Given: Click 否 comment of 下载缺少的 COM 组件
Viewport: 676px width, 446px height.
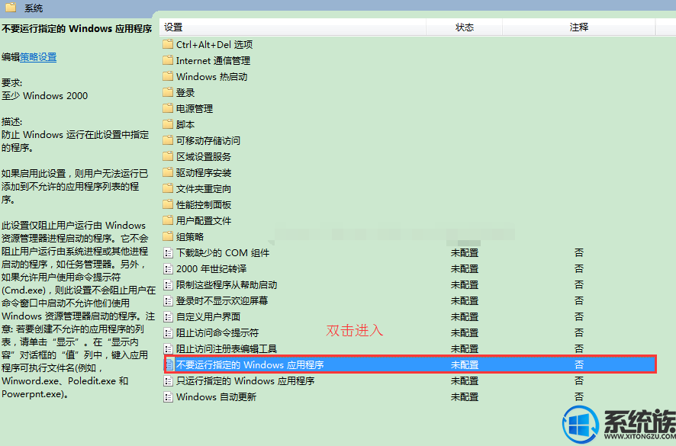Looking at the screenshot, I should coord(578,252).
